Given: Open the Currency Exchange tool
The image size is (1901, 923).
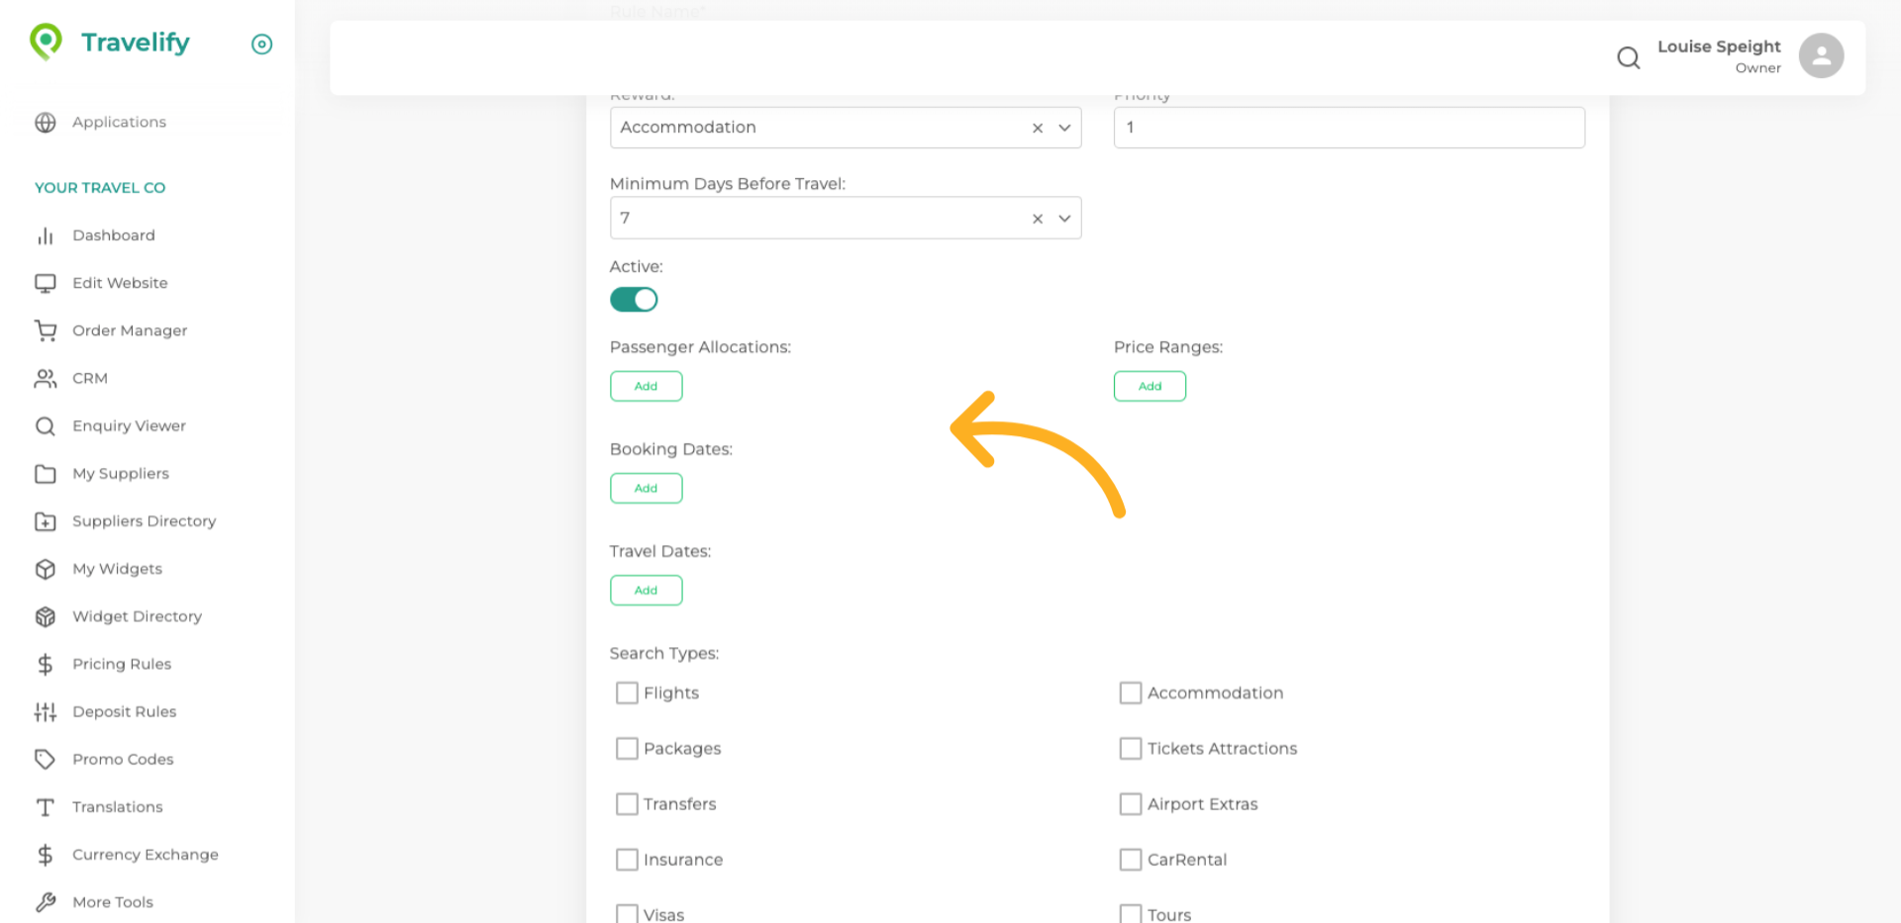Looking at the screenshot, I should tap(146, 855).
